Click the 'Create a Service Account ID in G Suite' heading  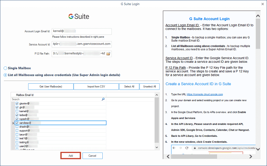198,84
